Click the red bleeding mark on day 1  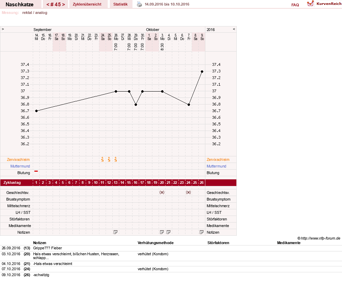tap(36, 171)
